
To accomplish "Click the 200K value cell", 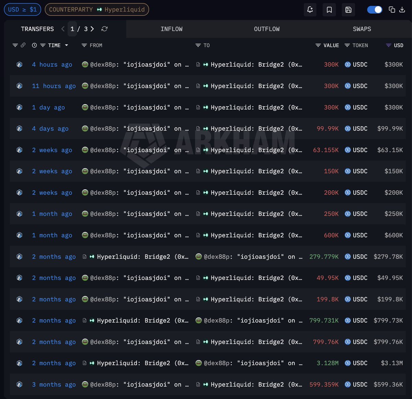I will tap(331, 193).
